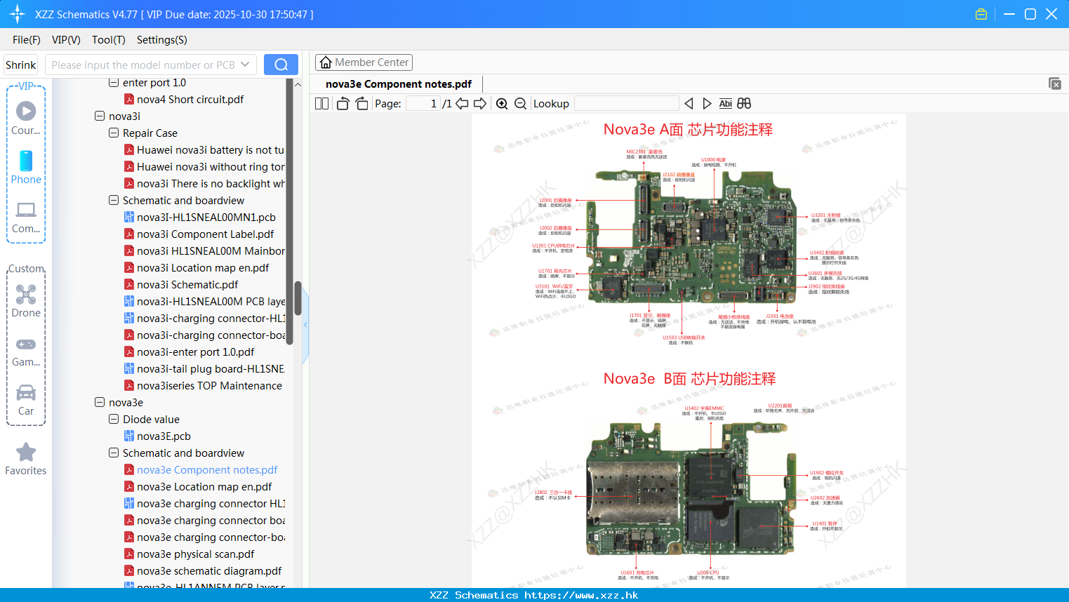Click the blue search button
Viewport: 1069px width, 602px height.
coord(281,65)
